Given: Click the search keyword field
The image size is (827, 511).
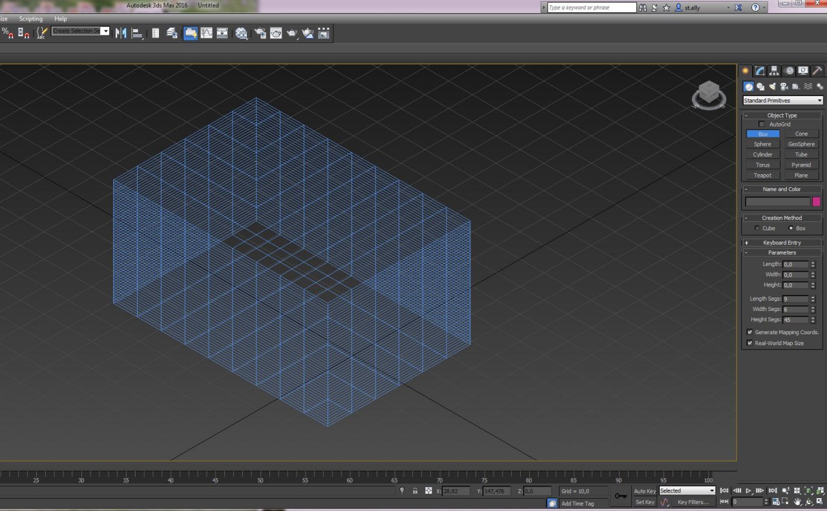Looking at the screenshot, I should 592,8.
